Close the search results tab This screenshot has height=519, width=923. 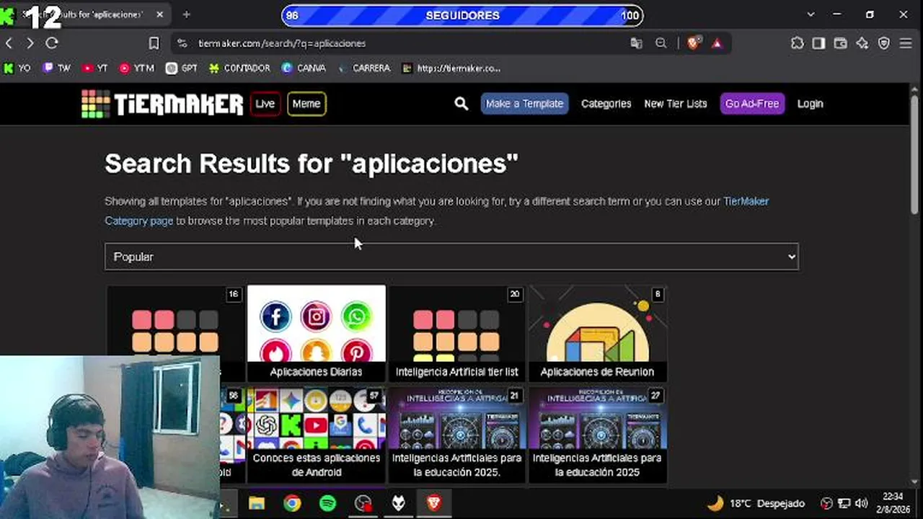(x=159, y=14)
